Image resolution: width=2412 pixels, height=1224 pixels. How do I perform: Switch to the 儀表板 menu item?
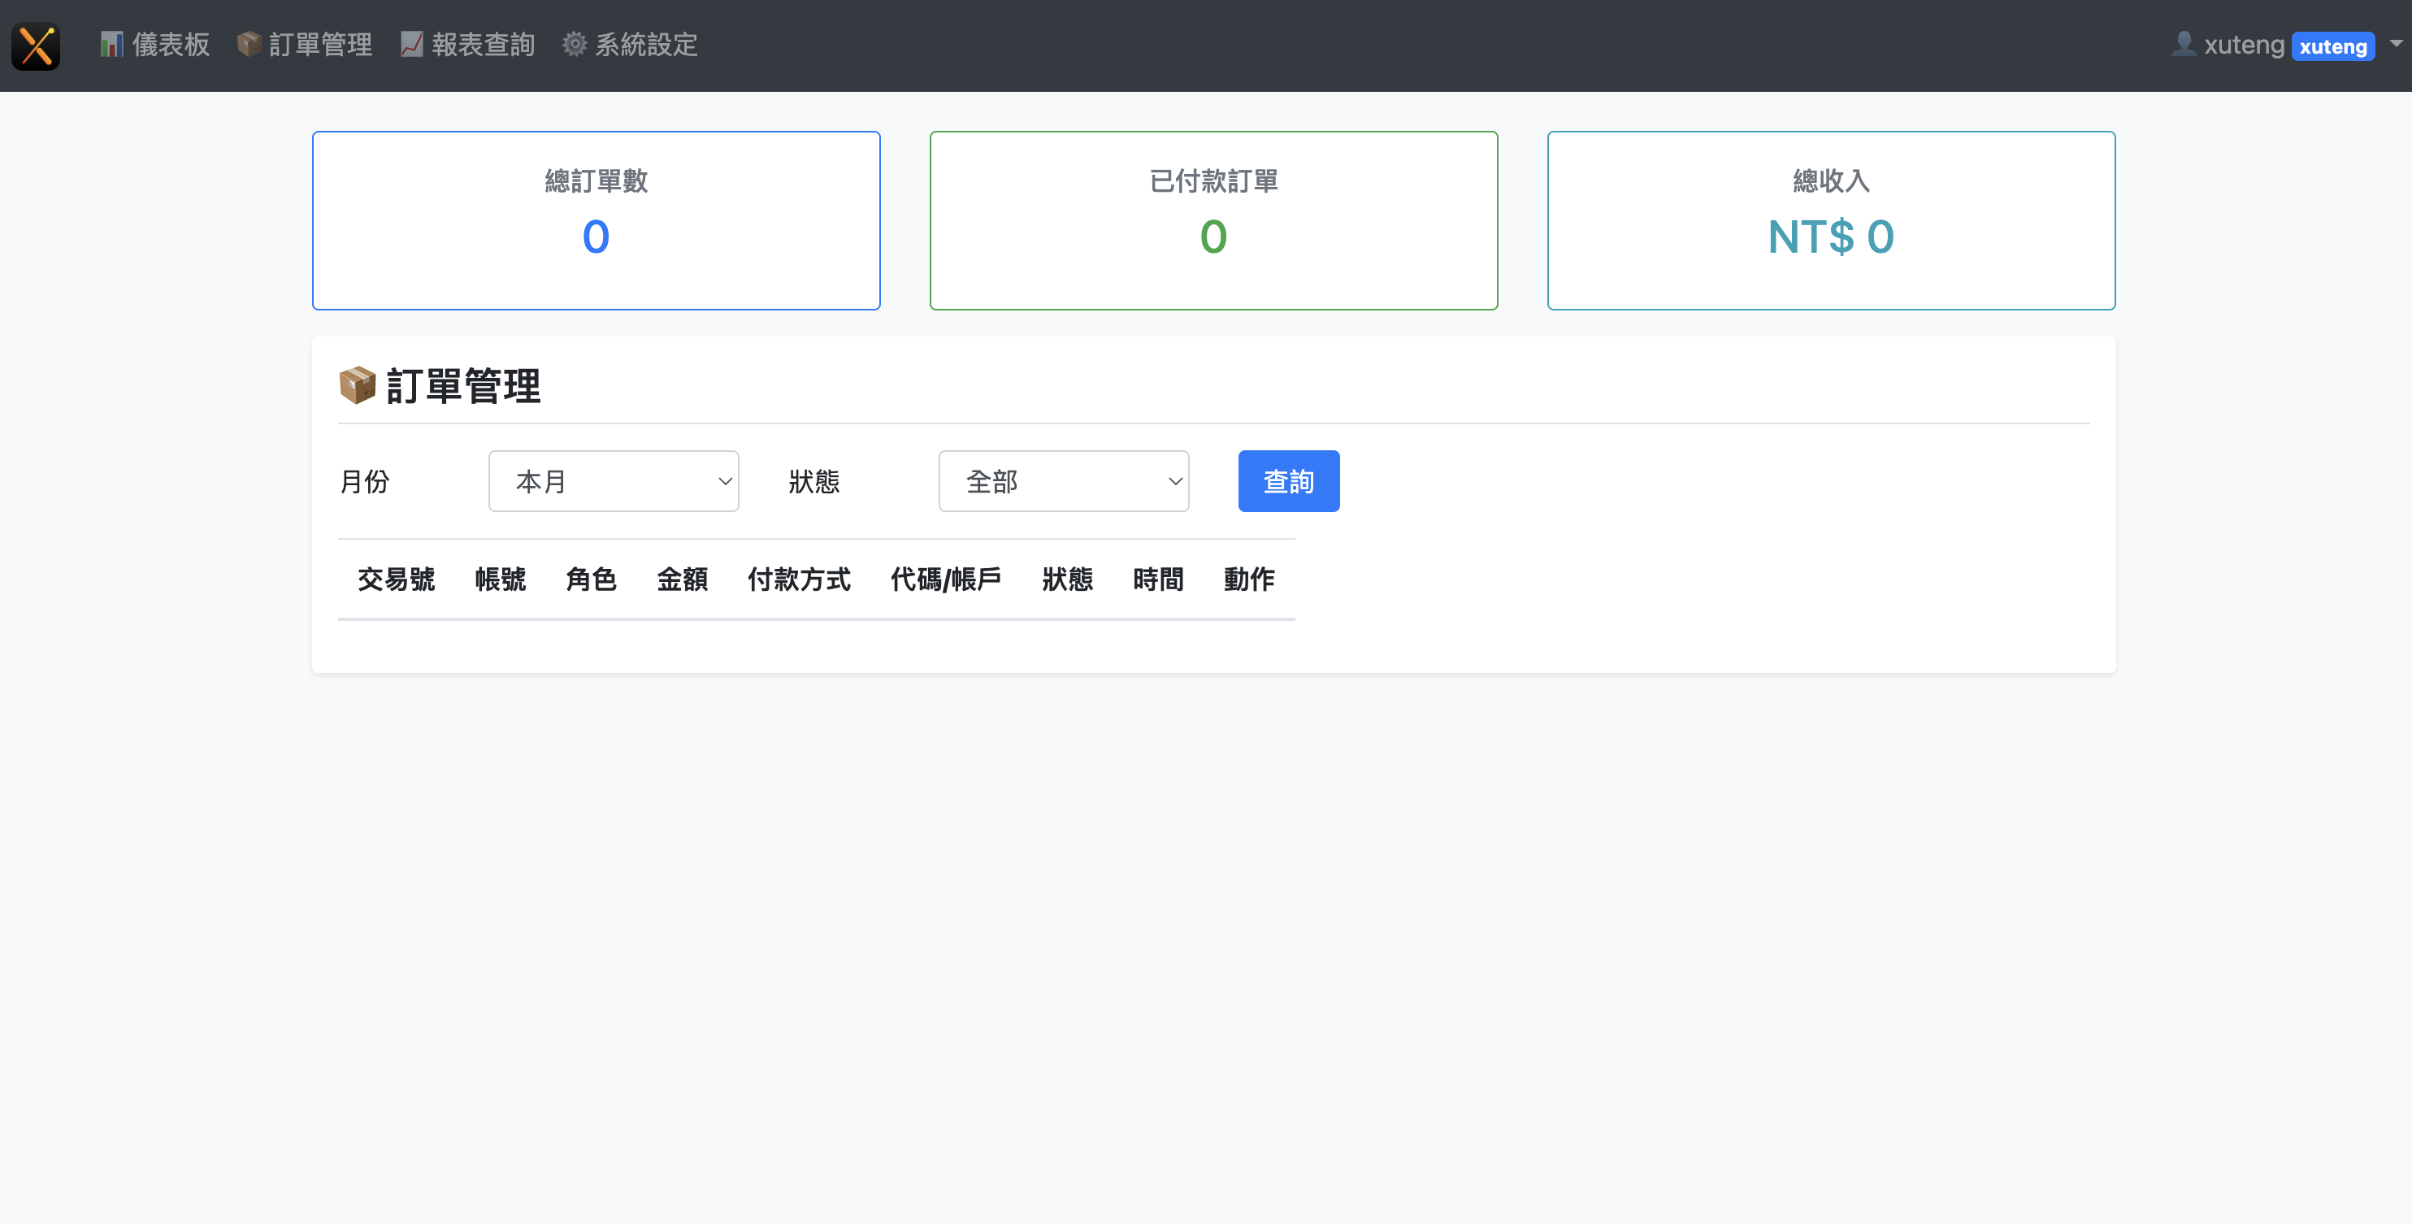click(171, 44)
